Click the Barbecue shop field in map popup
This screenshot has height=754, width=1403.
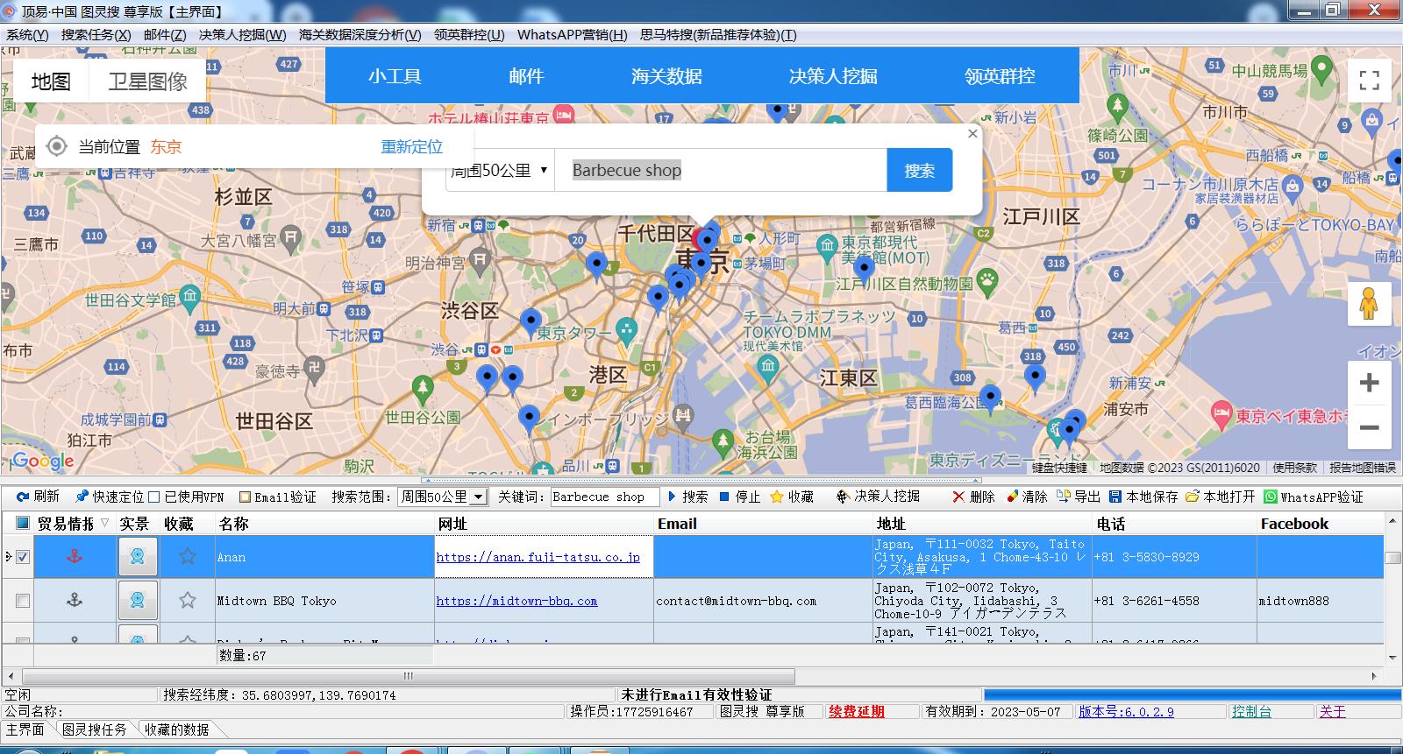coord(721,170)
